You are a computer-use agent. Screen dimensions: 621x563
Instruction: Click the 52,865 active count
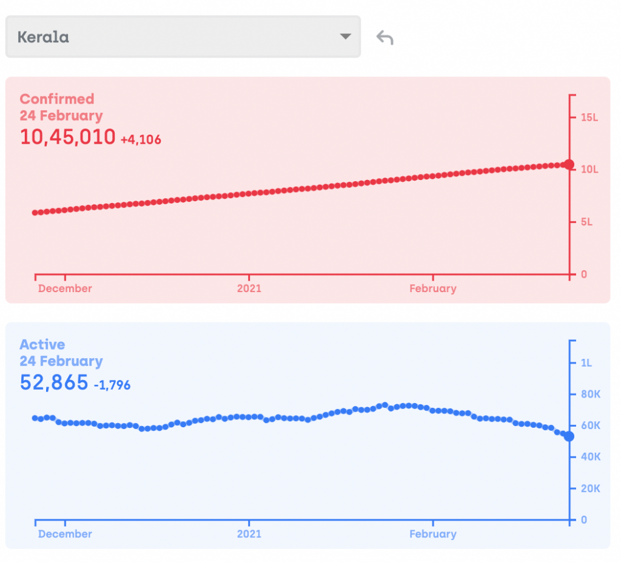point(53,383)
